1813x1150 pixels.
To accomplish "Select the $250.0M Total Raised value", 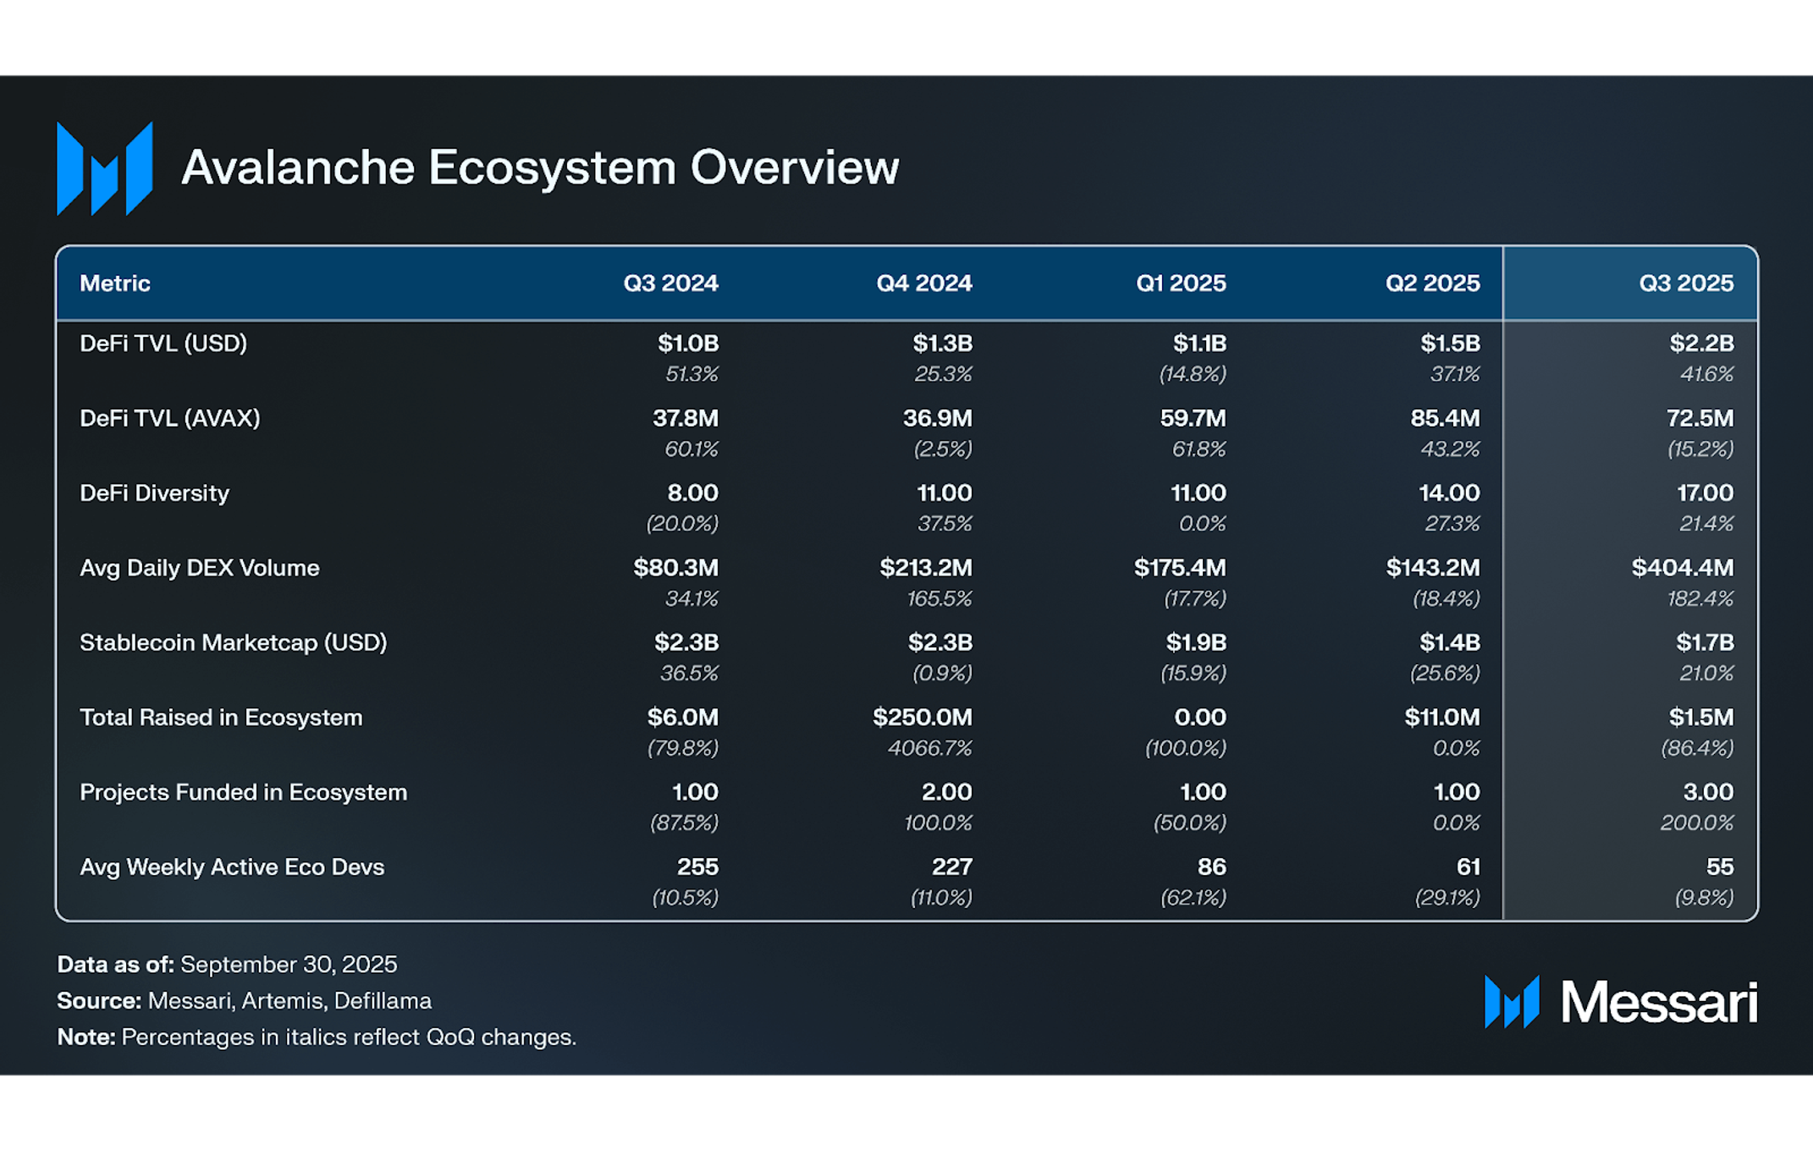I will 922,718.
